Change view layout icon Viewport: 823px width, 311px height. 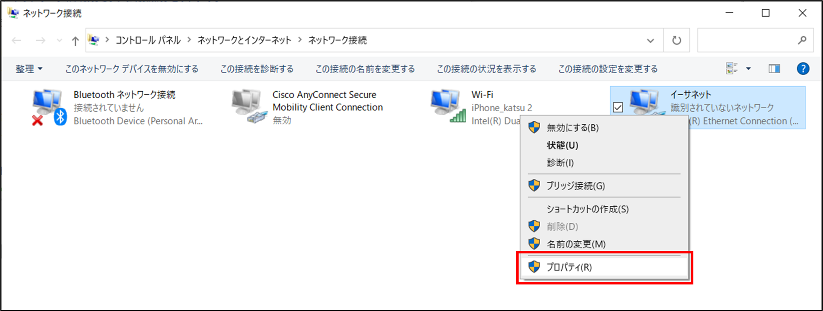732,69
